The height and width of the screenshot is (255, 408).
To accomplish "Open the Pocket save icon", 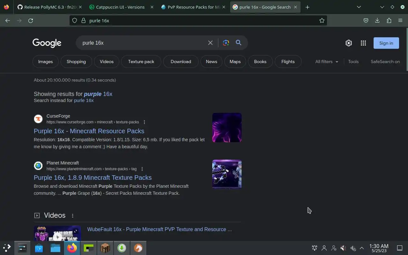I will point(366,20).
